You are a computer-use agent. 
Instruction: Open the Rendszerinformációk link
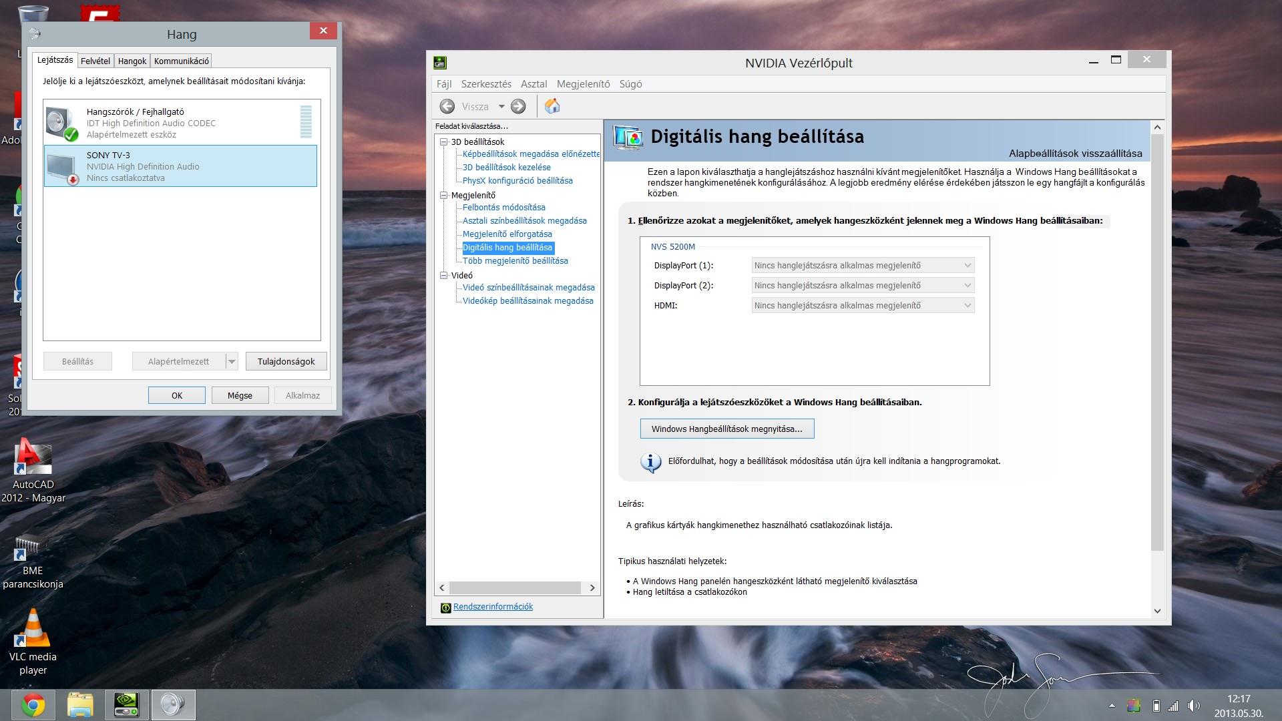coord(493,607)
